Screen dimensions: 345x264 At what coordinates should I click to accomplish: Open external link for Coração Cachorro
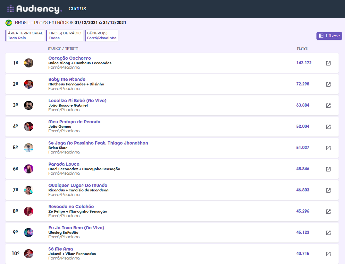click(x=328, y=63)
